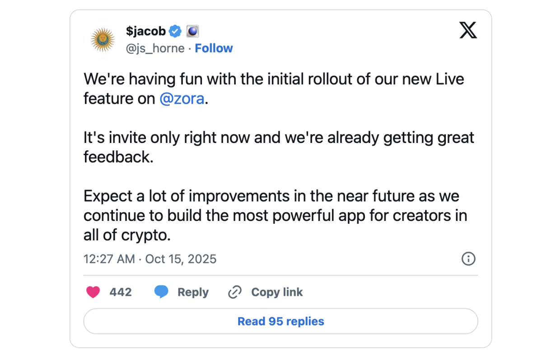
Task: Open the tweet info circle icon
Action: point(468,259)
